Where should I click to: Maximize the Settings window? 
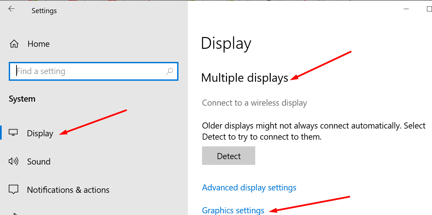[x=429, y=9]
